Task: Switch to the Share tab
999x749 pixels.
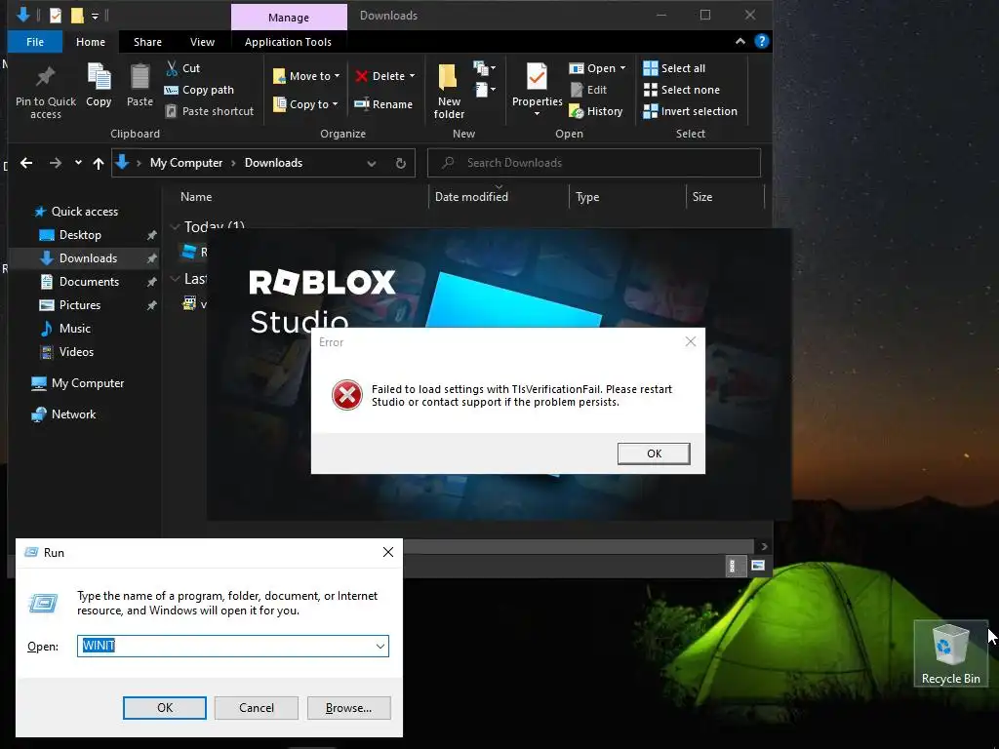Action: pos(147,42)
